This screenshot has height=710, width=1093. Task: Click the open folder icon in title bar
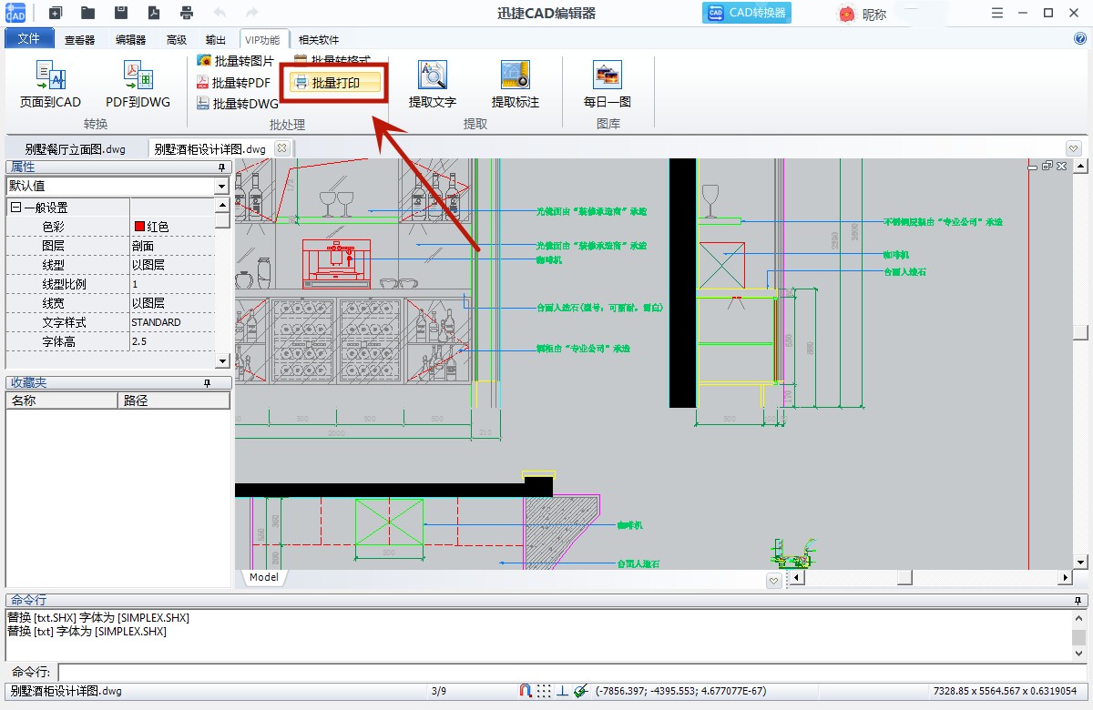[87, 13]
